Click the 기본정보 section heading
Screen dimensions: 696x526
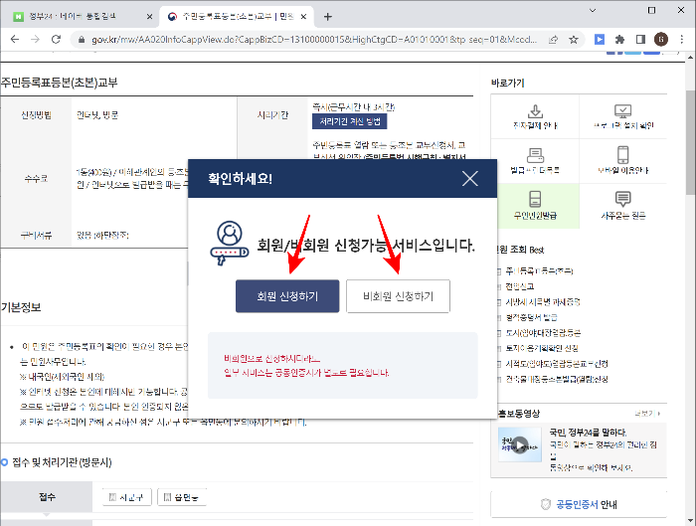pyautogui.click(x=21, y=307)
